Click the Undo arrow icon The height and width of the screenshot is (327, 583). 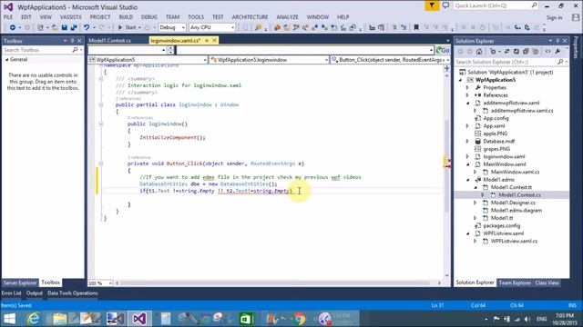coord(87,27)
